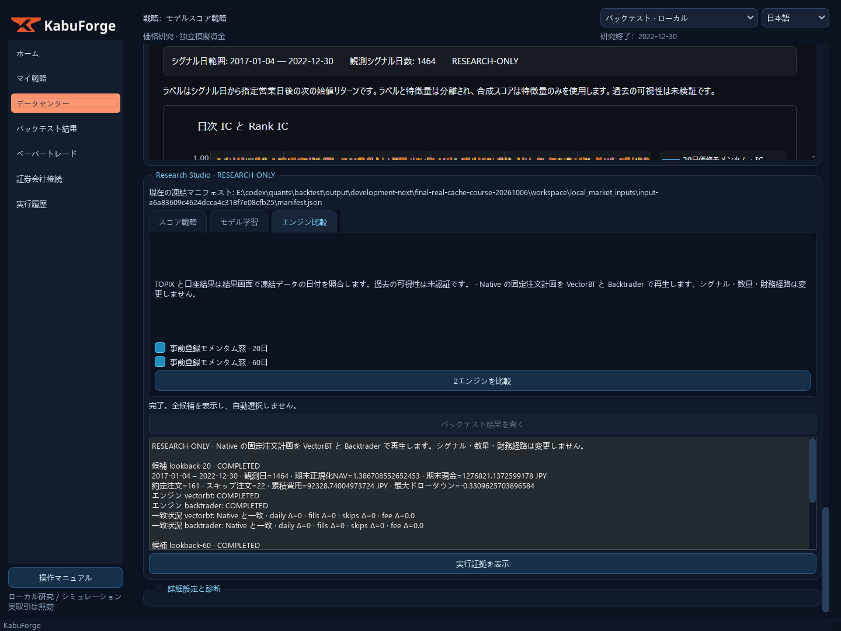Viewport: 841px width, 631px height.
Task: Go to ホーム in the sidebar
Action: [65, 53]
